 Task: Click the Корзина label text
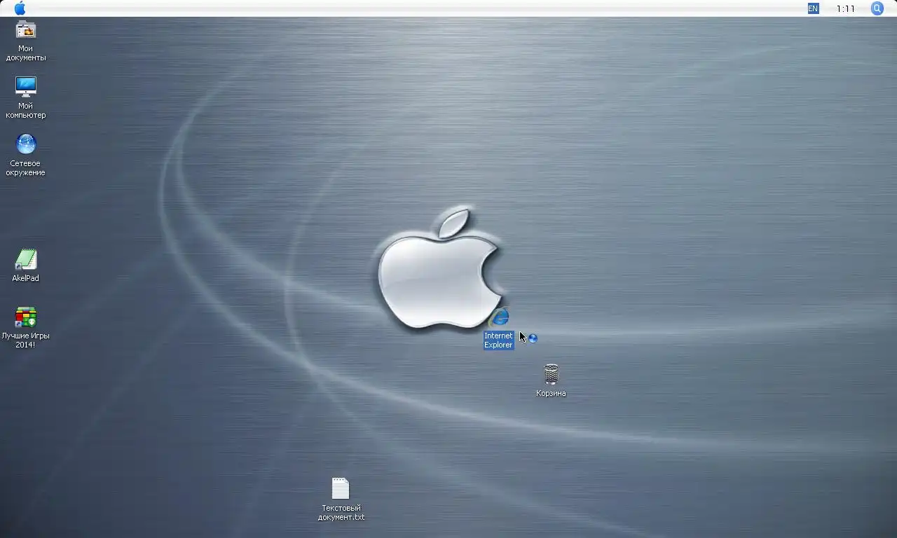551,393
